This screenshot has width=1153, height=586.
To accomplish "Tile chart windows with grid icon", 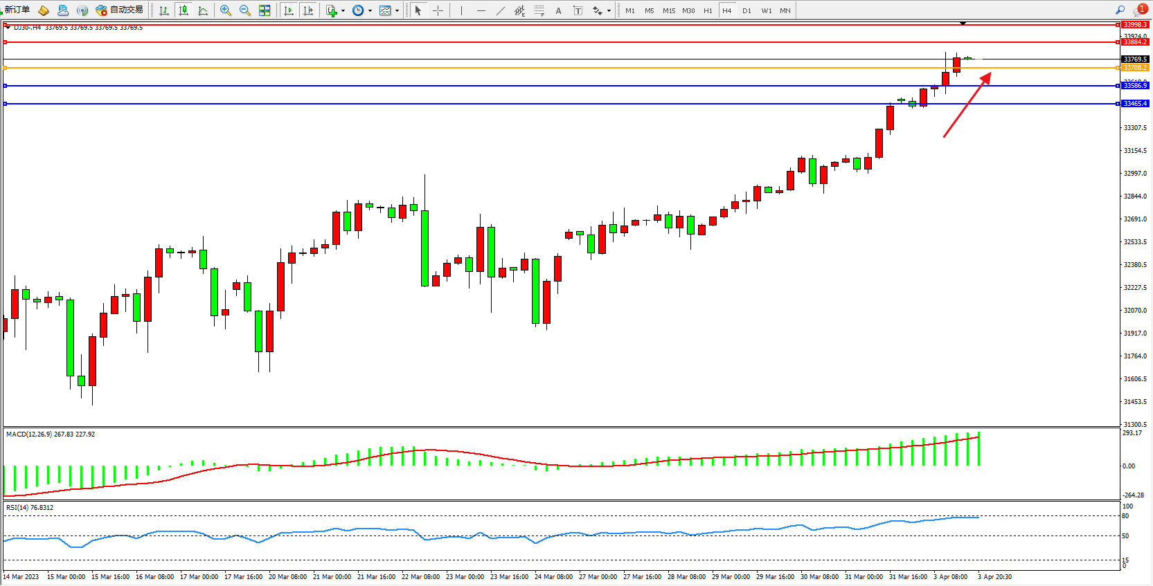I will 265,10.
